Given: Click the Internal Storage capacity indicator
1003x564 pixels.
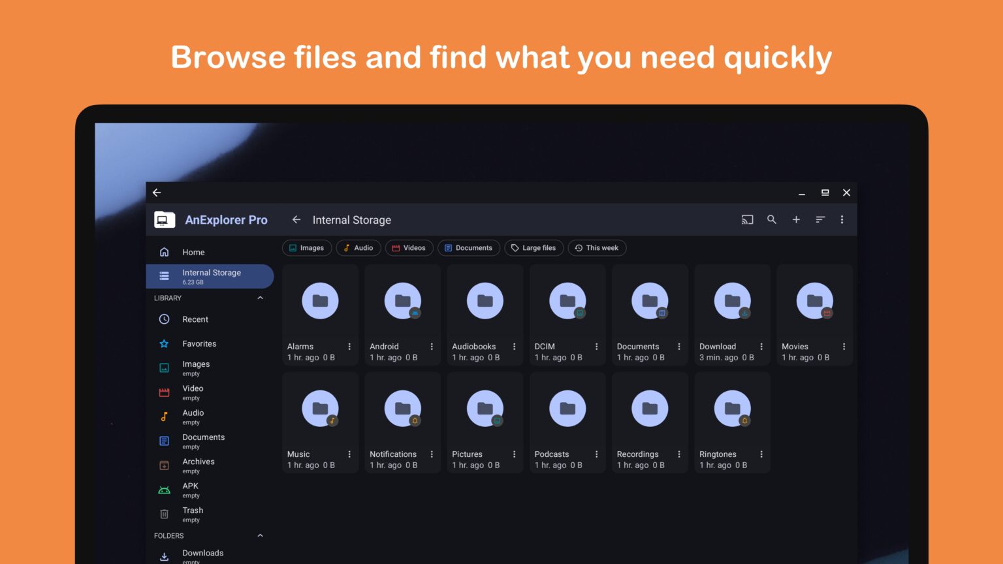Looking at the screenshot, I should [x=191, y=283].
